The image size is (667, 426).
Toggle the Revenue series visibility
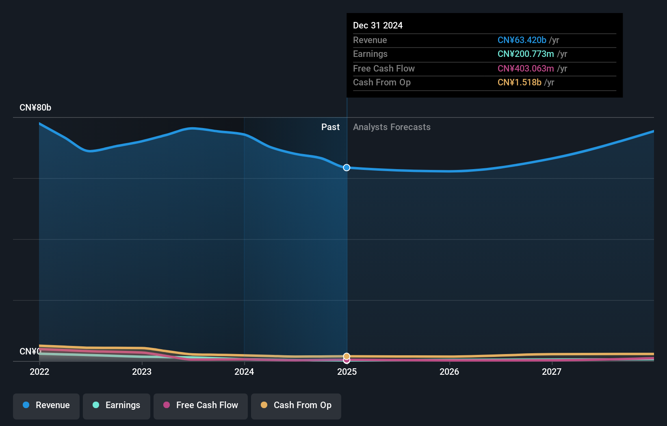click(x=46, y=405)
